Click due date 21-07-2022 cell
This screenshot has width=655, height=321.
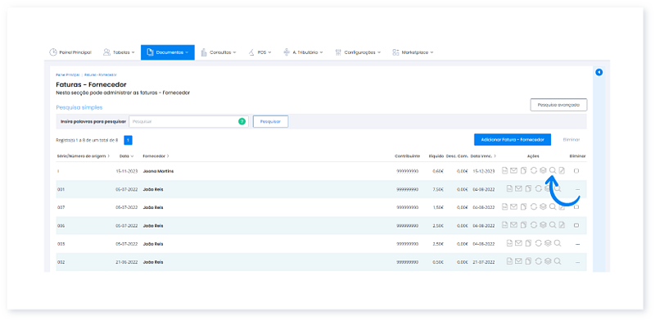[484, 262]
